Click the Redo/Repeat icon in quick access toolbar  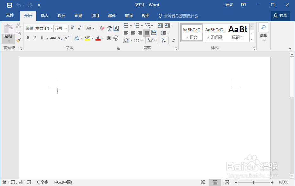[30, 5]
